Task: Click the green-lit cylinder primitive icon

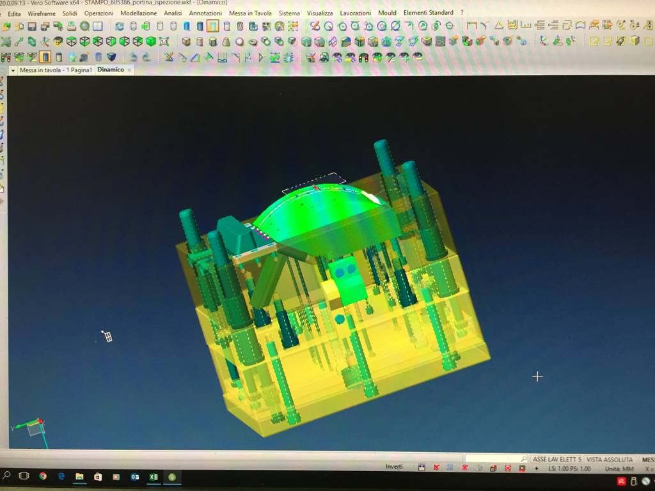Action: tap(213, 42)
